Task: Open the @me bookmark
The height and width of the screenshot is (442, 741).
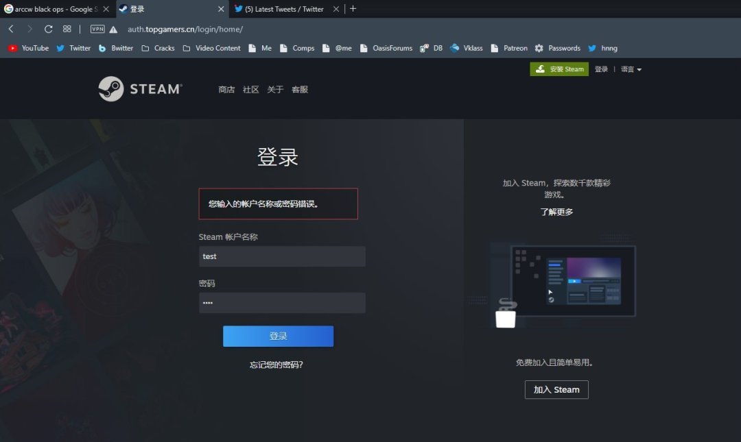Action: point(336,48)
